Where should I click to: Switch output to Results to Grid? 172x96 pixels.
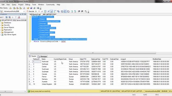click(65, 11)
